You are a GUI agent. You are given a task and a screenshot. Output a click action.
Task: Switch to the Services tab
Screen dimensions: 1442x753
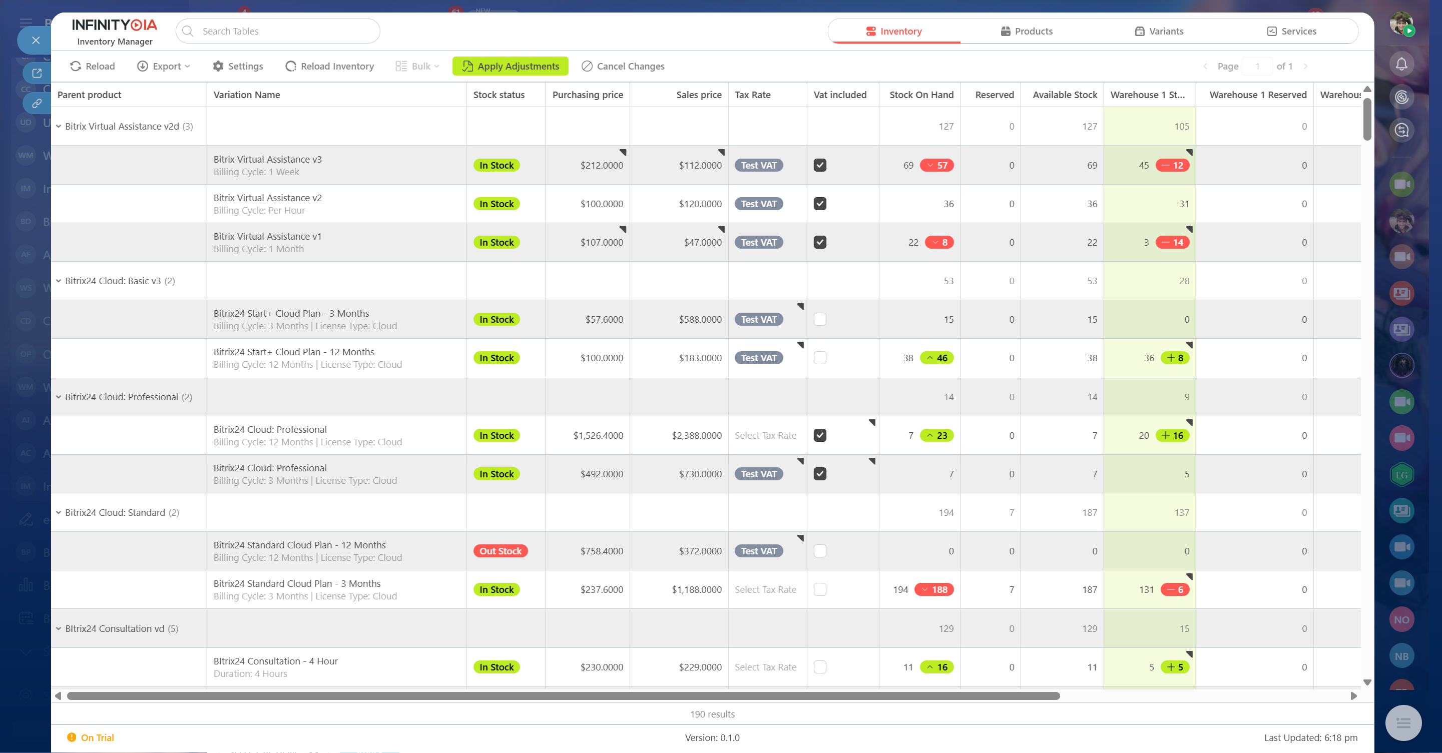(x=1291, y=32)
